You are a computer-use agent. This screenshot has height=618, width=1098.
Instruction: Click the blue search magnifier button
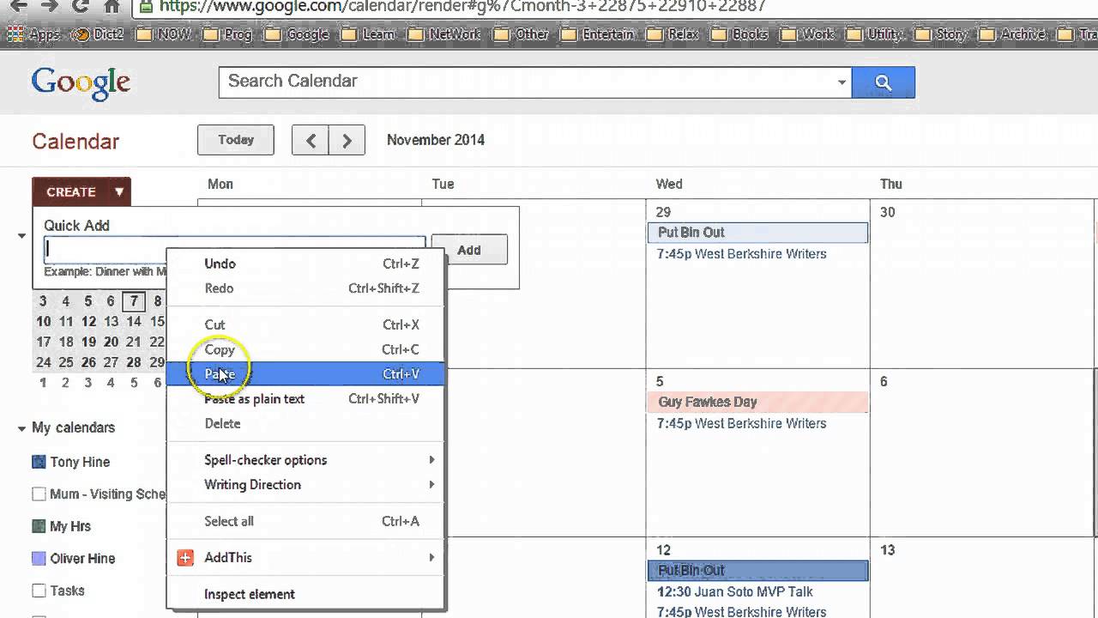coord(883,82)
